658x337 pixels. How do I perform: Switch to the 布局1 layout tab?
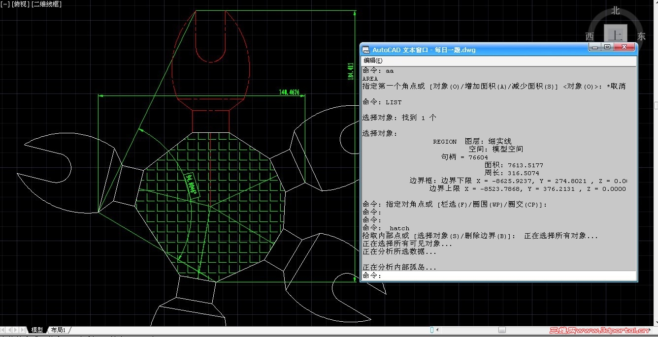[59, 330]
